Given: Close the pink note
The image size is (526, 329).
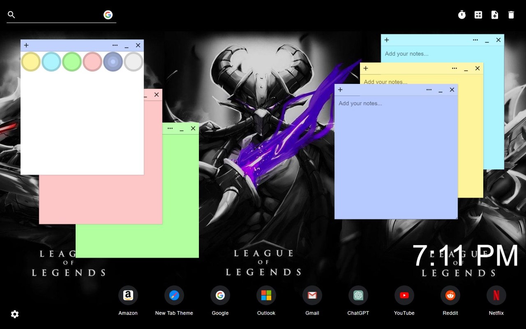Looking at the screenshot, I should (x=157, y=95).
